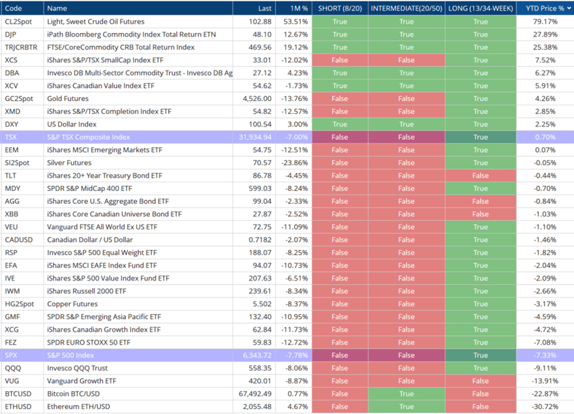The height and width of the screenshot is (414, 574).
Task: Click Bitcoin BTC/USD intermediate True cell
Action: tap(406, 394)
